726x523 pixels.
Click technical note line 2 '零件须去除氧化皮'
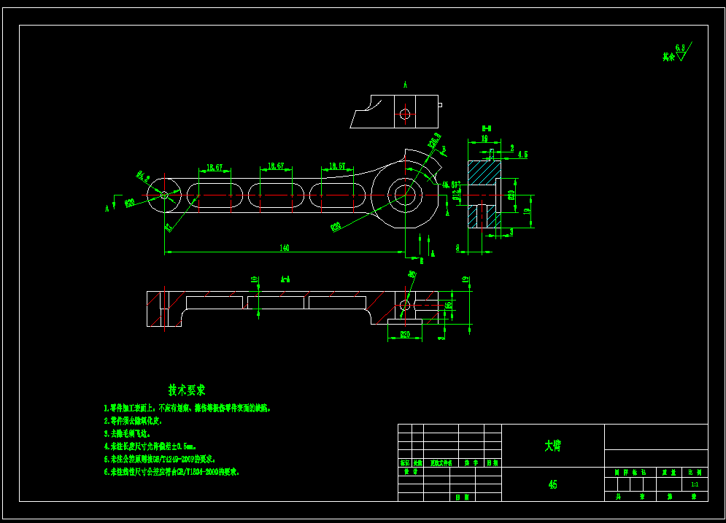coord(133,421)
